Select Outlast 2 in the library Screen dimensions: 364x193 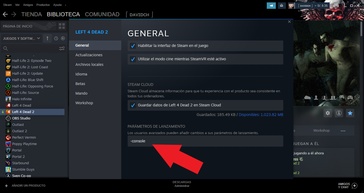20,131
